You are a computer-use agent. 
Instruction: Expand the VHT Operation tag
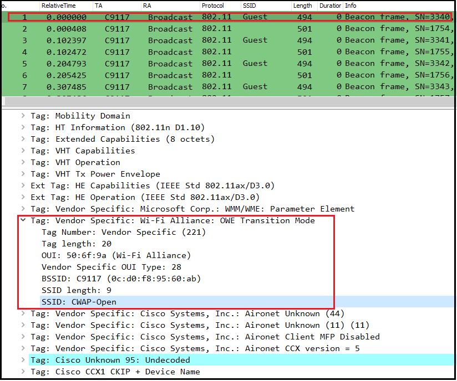coord(22,162)
